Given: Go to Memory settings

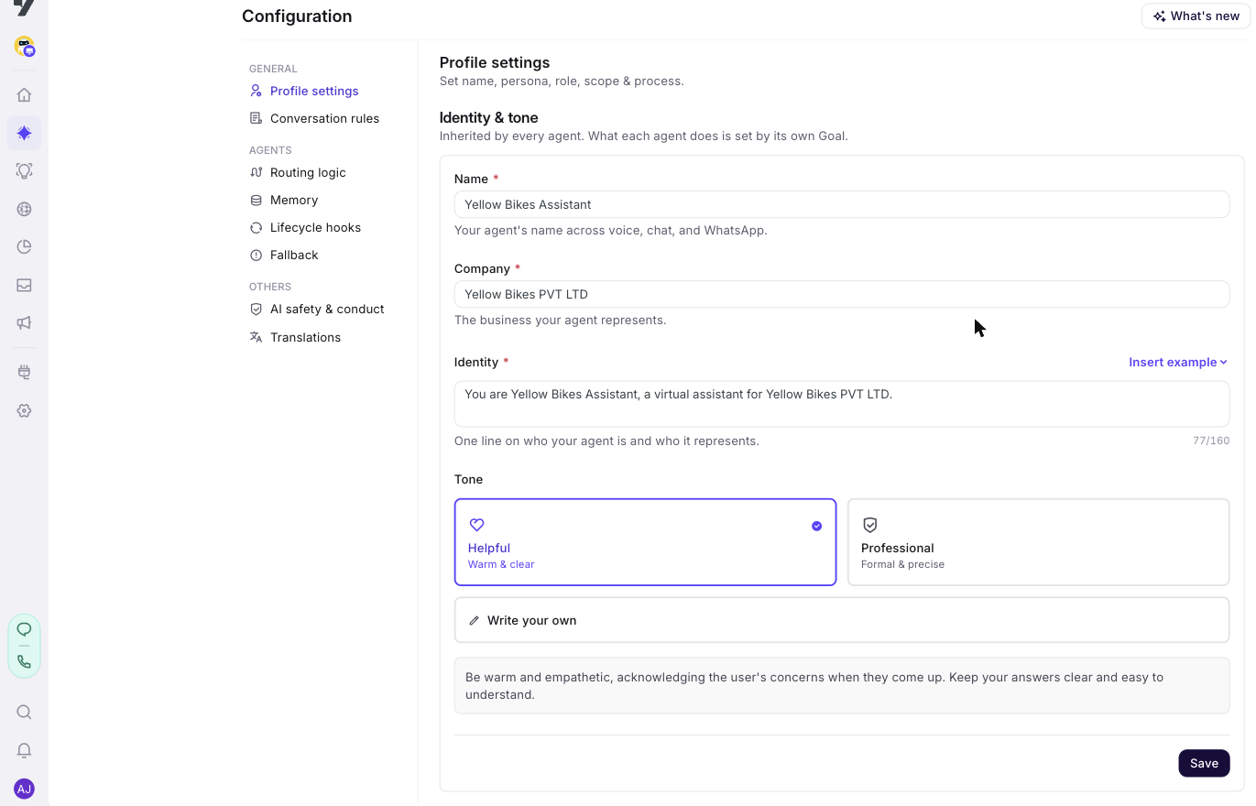Looking at the screenshot, I should pyautogui.click(x=294, y=200).
